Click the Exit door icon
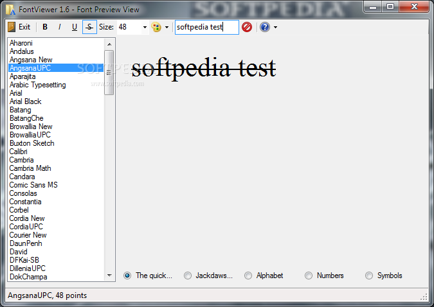Viewport: 434px width, 307px height. [x=12, y=27]
